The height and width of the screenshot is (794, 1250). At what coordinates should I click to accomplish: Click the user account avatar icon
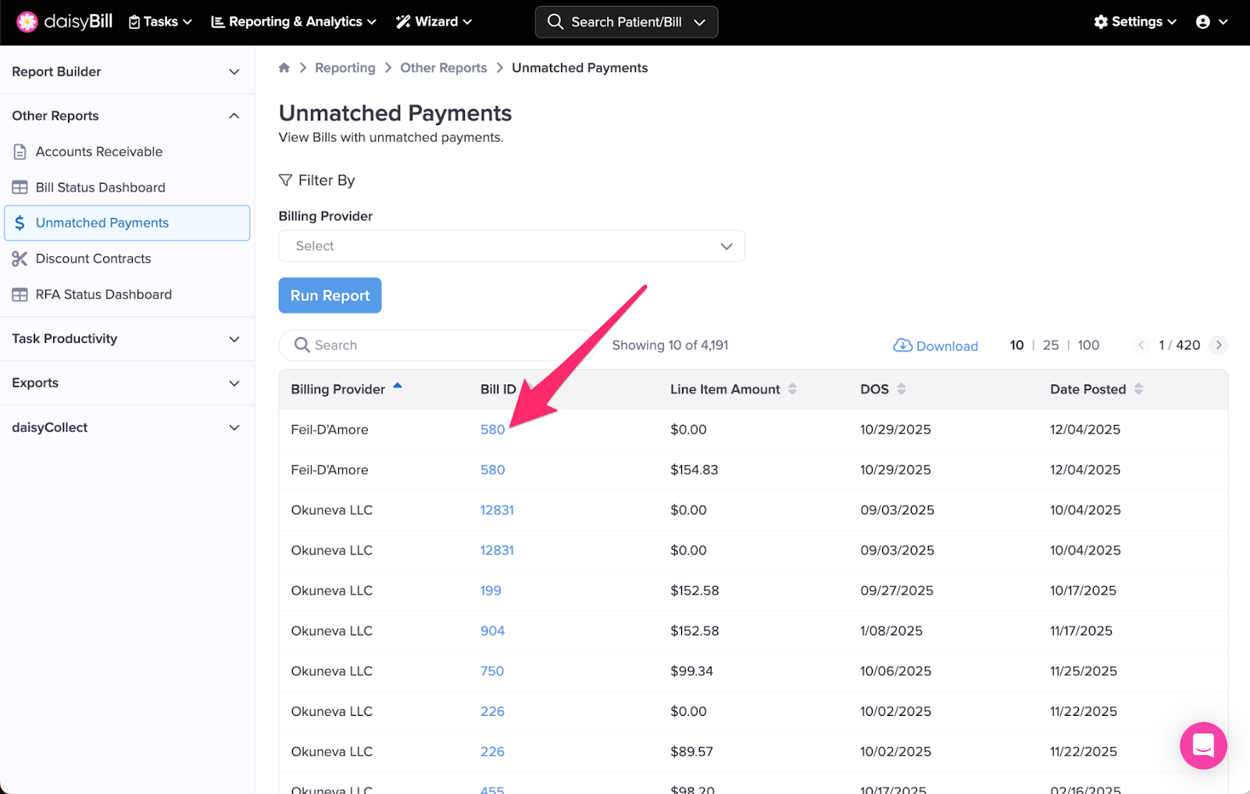[x=1203, y=22]
